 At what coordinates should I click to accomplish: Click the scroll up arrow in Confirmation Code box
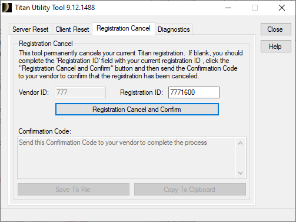click(241, 143)
